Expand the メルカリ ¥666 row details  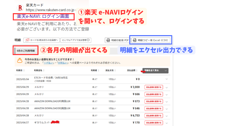coord(167,95)
